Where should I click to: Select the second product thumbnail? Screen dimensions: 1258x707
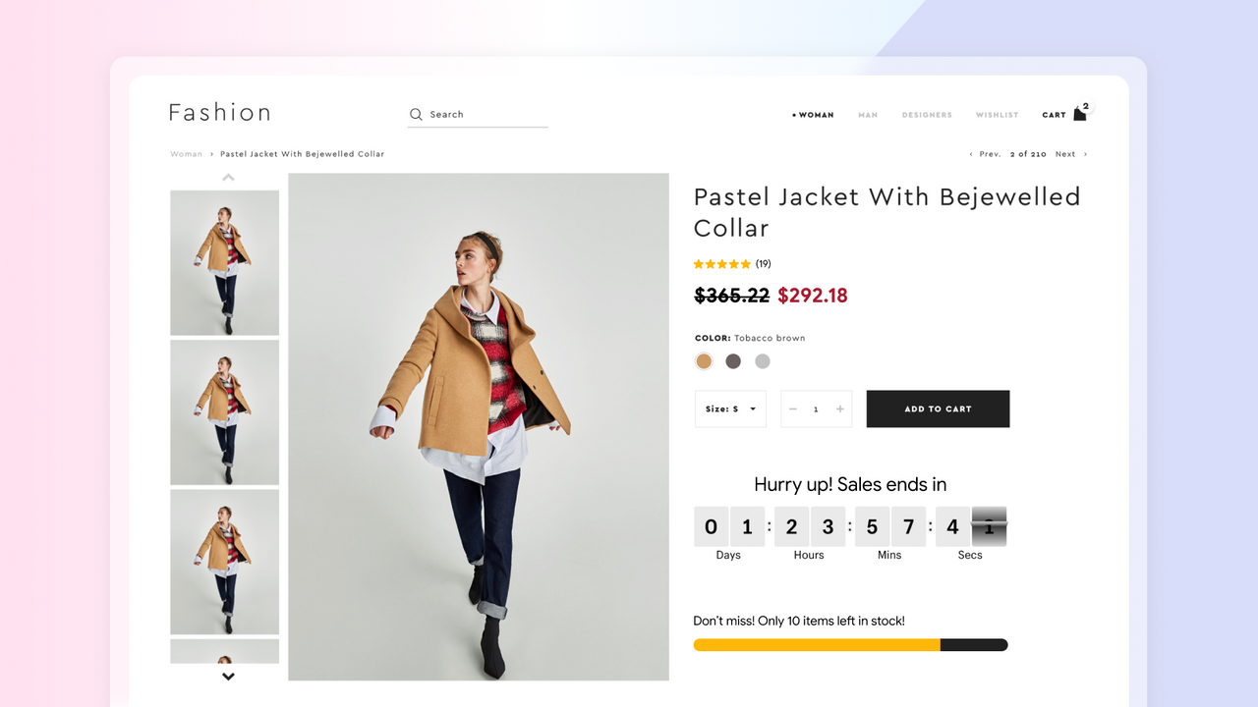224,411
